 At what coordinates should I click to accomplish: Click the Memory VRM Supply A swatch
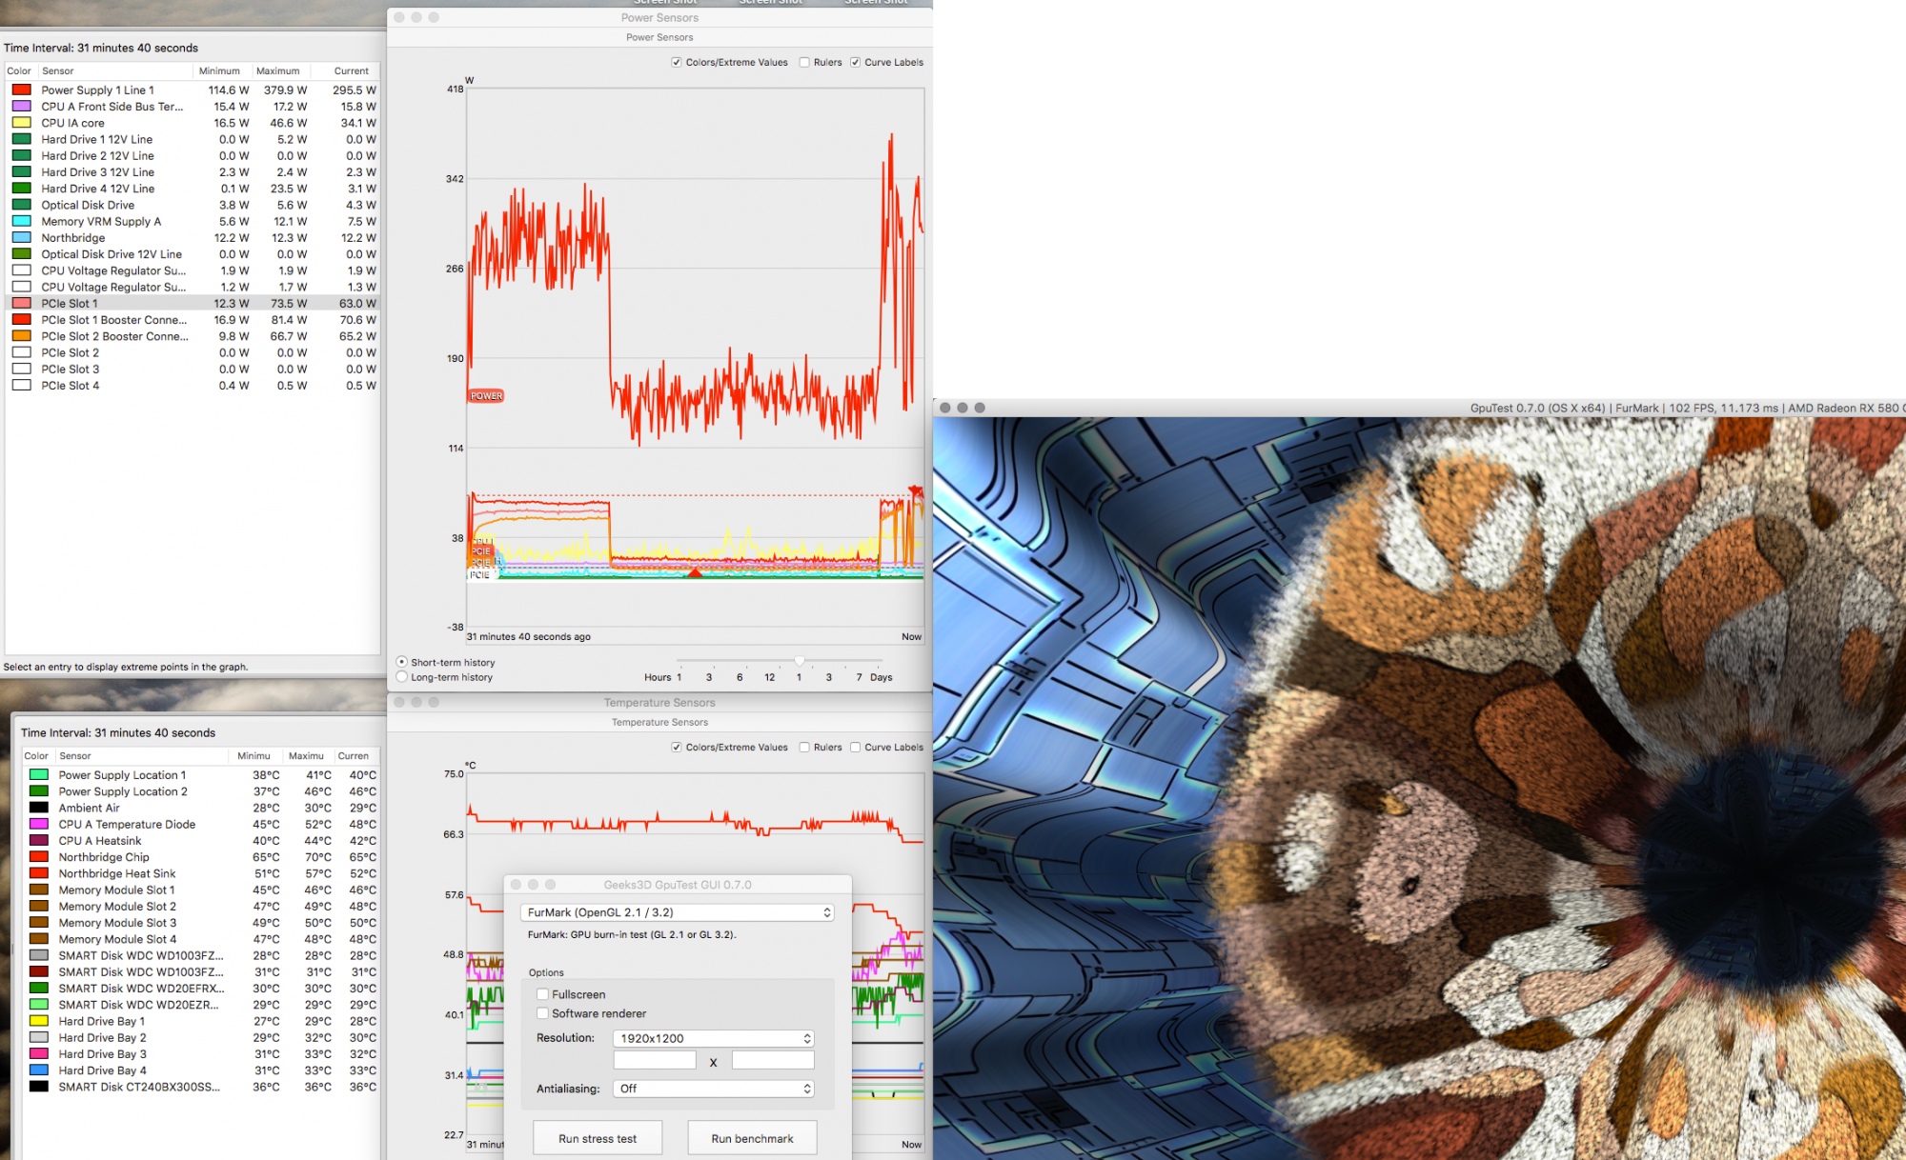click(22, 221)
